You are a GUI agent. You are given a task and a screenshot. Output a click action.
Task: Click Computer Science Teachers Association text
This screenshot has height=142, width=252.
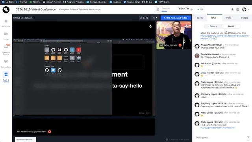80,9
